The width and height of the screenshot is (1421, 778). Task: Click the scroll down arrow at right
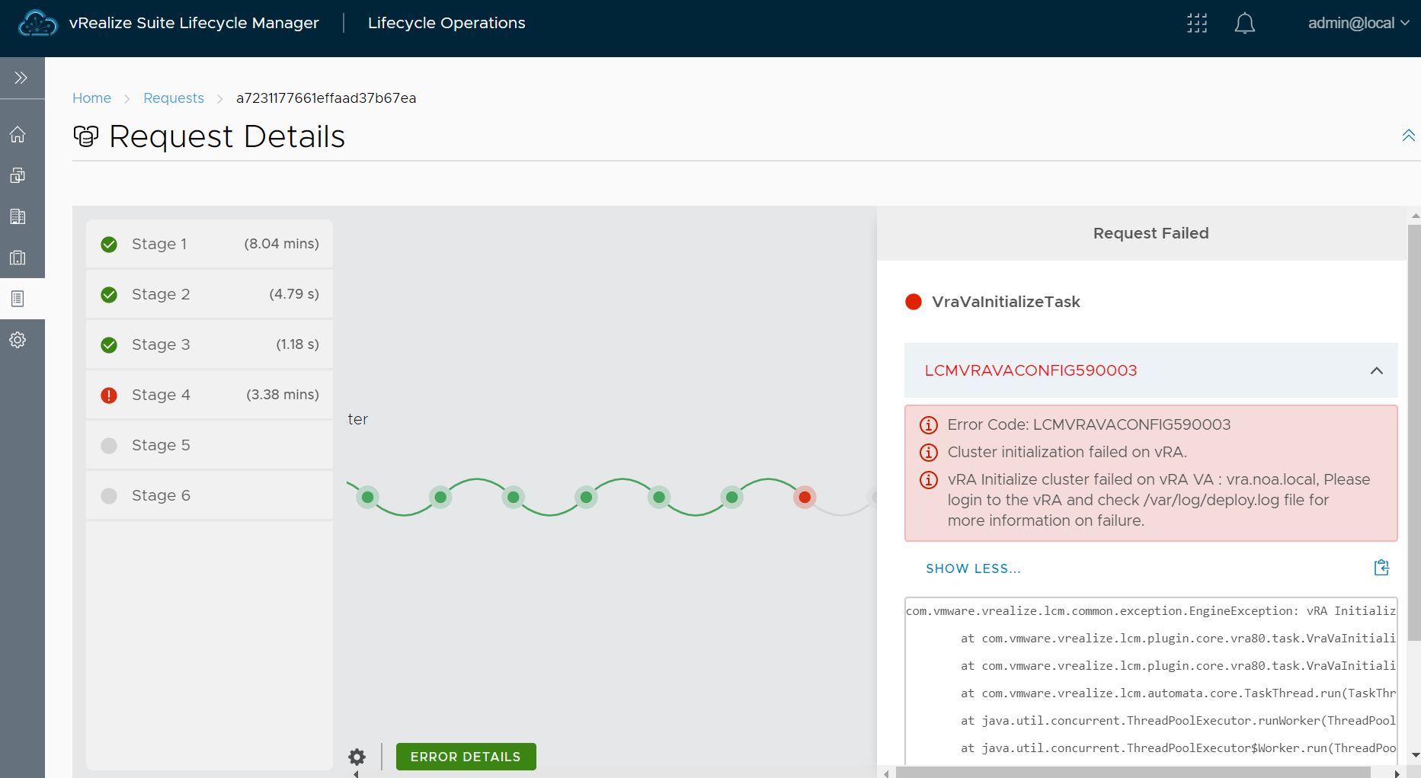pyautogui.click(x=1415, y=755)
